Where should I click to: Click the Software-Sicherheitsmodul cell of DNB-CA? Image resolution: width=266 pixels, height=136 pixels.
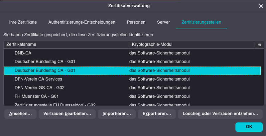click(x=159, y=53)
